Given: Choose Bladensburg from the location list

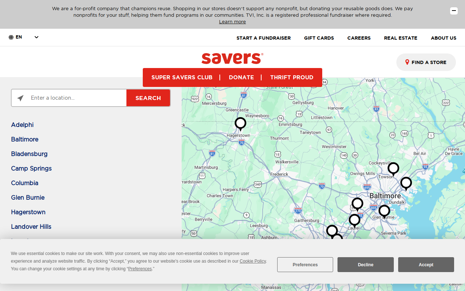Looking at the screenshot, I should [29, 154].
